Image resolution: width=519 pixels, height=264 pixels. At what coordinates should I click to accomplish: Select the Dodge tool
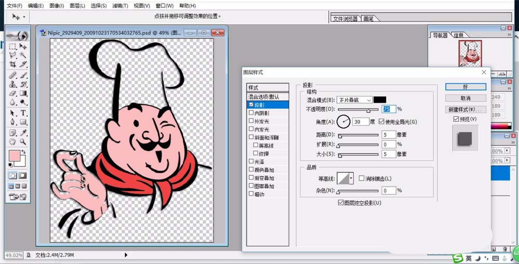coord(23,102)
